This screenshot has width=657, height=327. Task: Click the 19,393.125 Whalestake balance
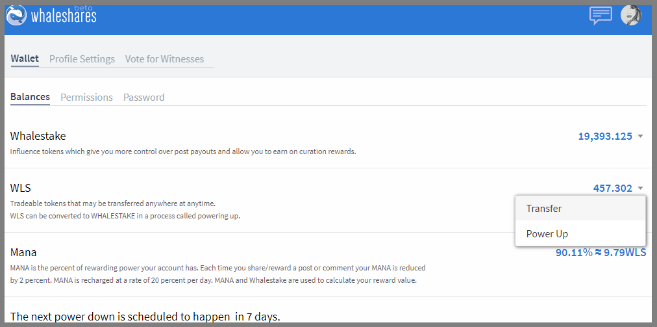click(605, 137)
